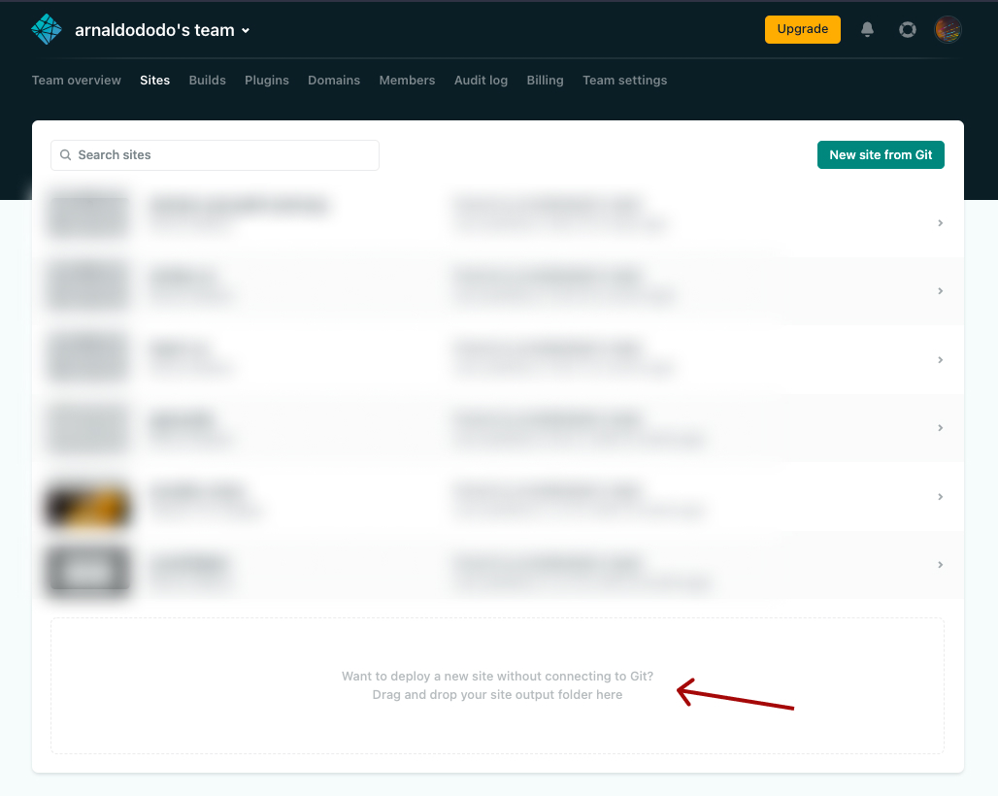The image size is (998, 796).
Task: Open the fourth site row chevron
Action: pos(940,427)
